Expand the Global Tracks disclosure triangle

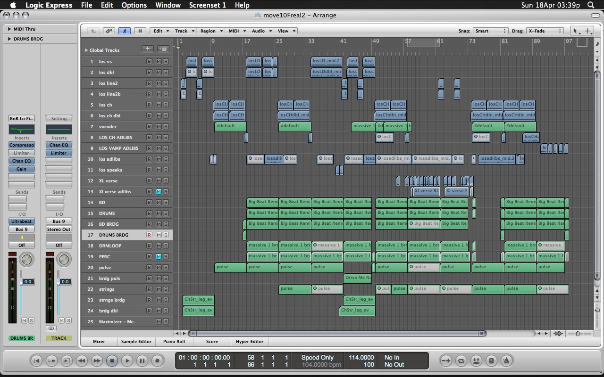[86, 50]
